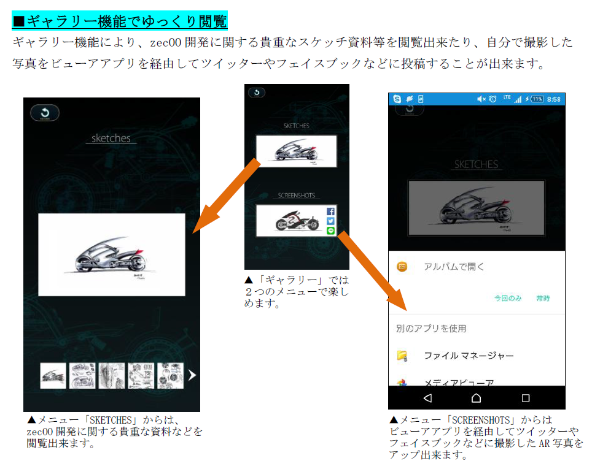Viewport: 592px width, 469px height.
Task: Click the Facebook share icon
Action: (x=331, y=212)
